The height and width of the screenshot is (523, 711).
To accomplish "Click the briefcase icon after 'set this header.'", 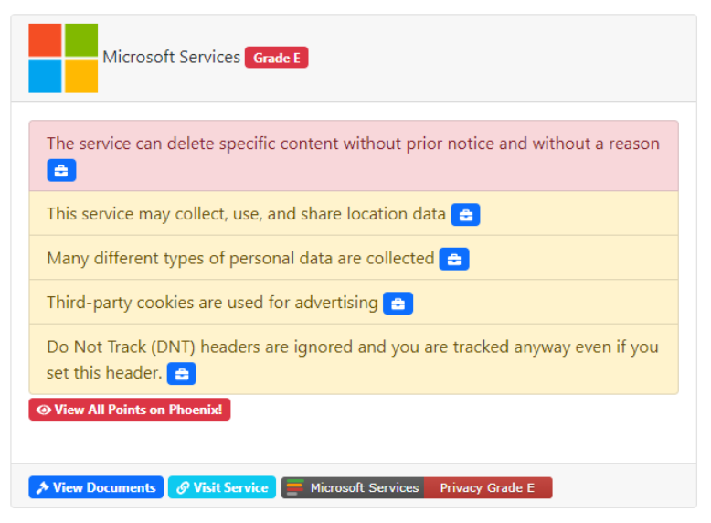I will click(181, 374).
